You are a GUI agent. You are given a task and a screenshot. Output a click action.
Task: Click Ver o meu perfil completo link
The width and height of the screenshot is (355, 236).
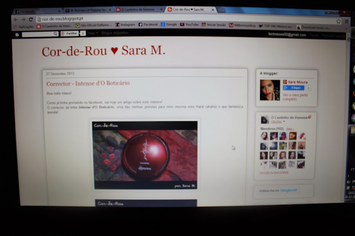click(x=295, y=97)
